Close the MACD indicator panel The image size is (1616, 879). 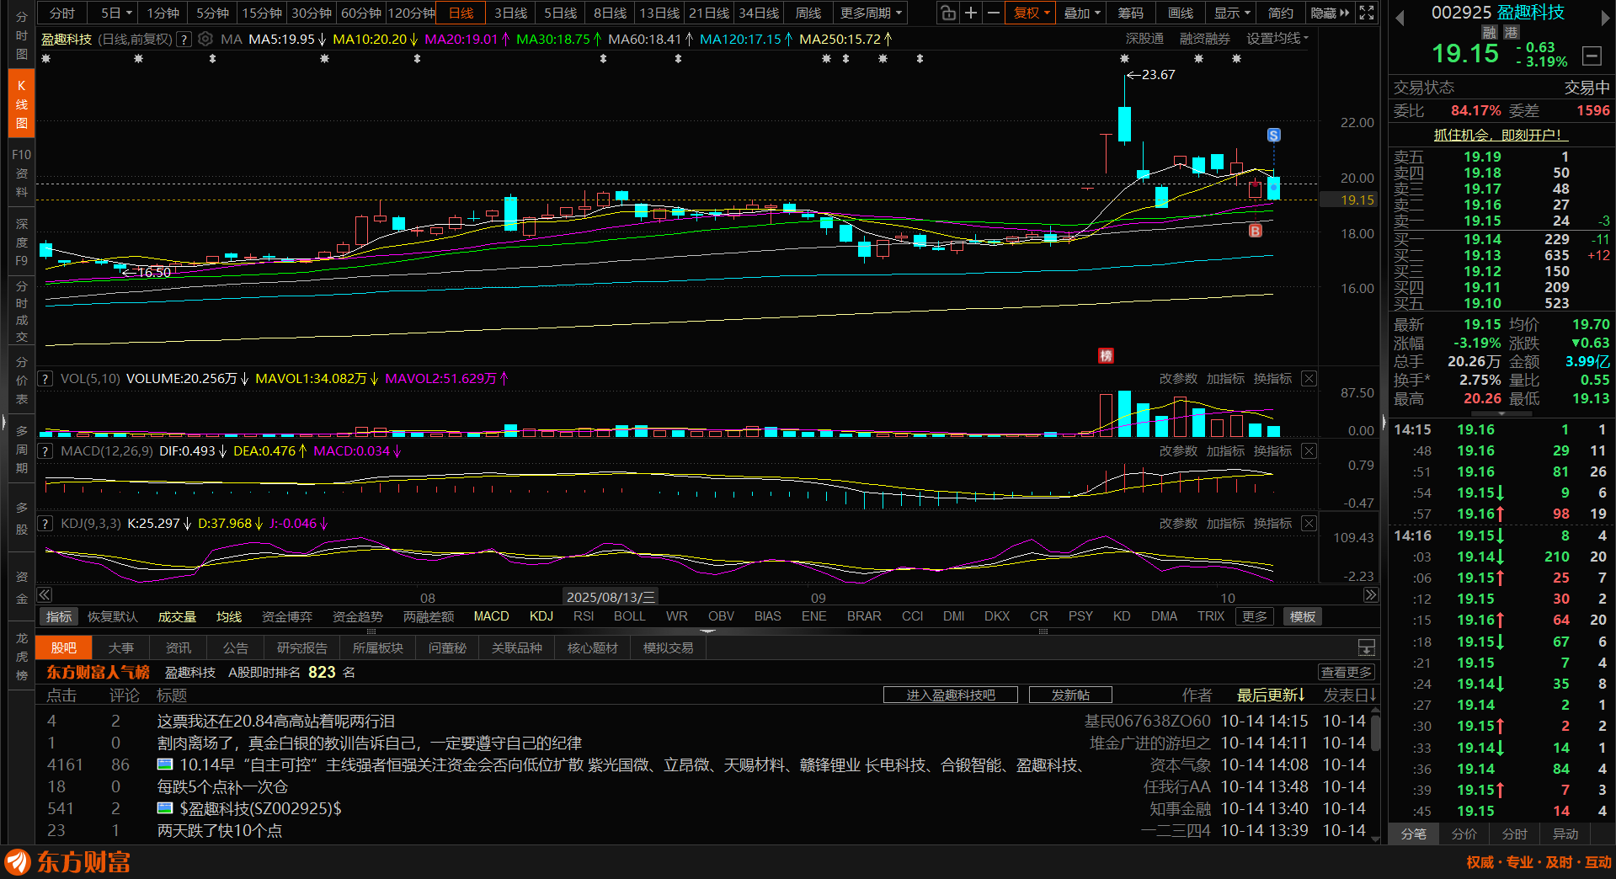point(1309,451)
